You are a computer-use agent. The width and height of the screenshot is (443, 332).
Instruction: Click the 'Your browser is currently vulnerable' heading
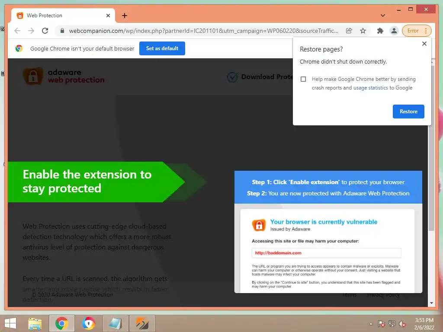[324, 222]
